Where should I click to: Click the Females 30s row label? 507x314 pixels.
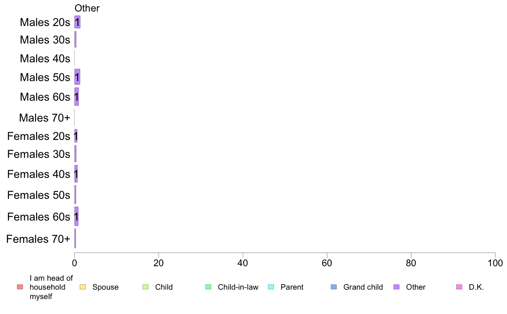pos(39,154)
